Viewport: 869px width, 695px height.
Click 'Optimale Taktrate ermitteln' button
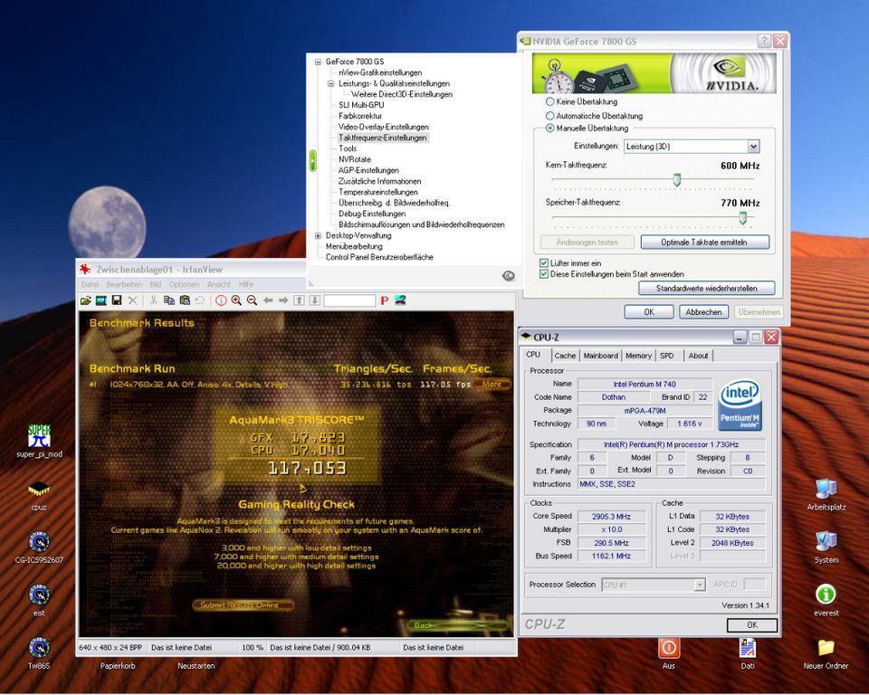coord(704,243)
